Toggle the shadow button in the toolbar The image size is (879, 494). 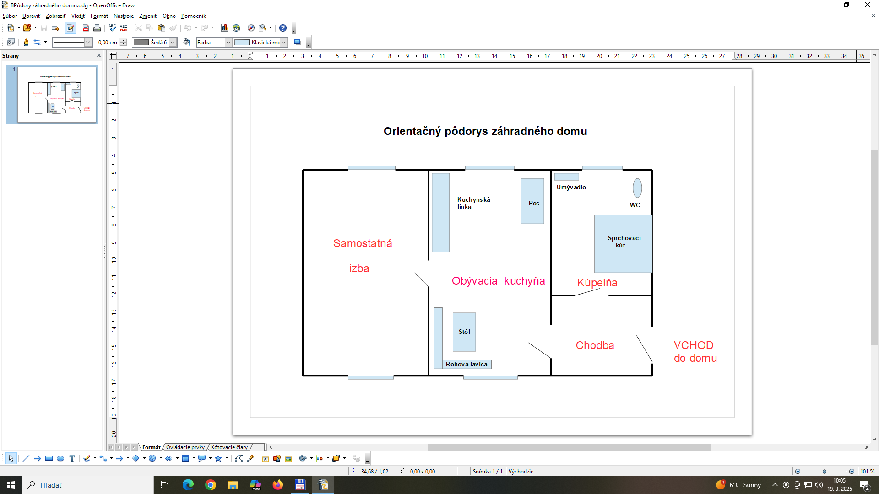298,42
